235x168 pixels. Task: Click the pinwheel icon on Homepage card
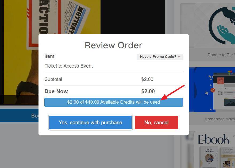pyautogui.click(x=230, y=72)
